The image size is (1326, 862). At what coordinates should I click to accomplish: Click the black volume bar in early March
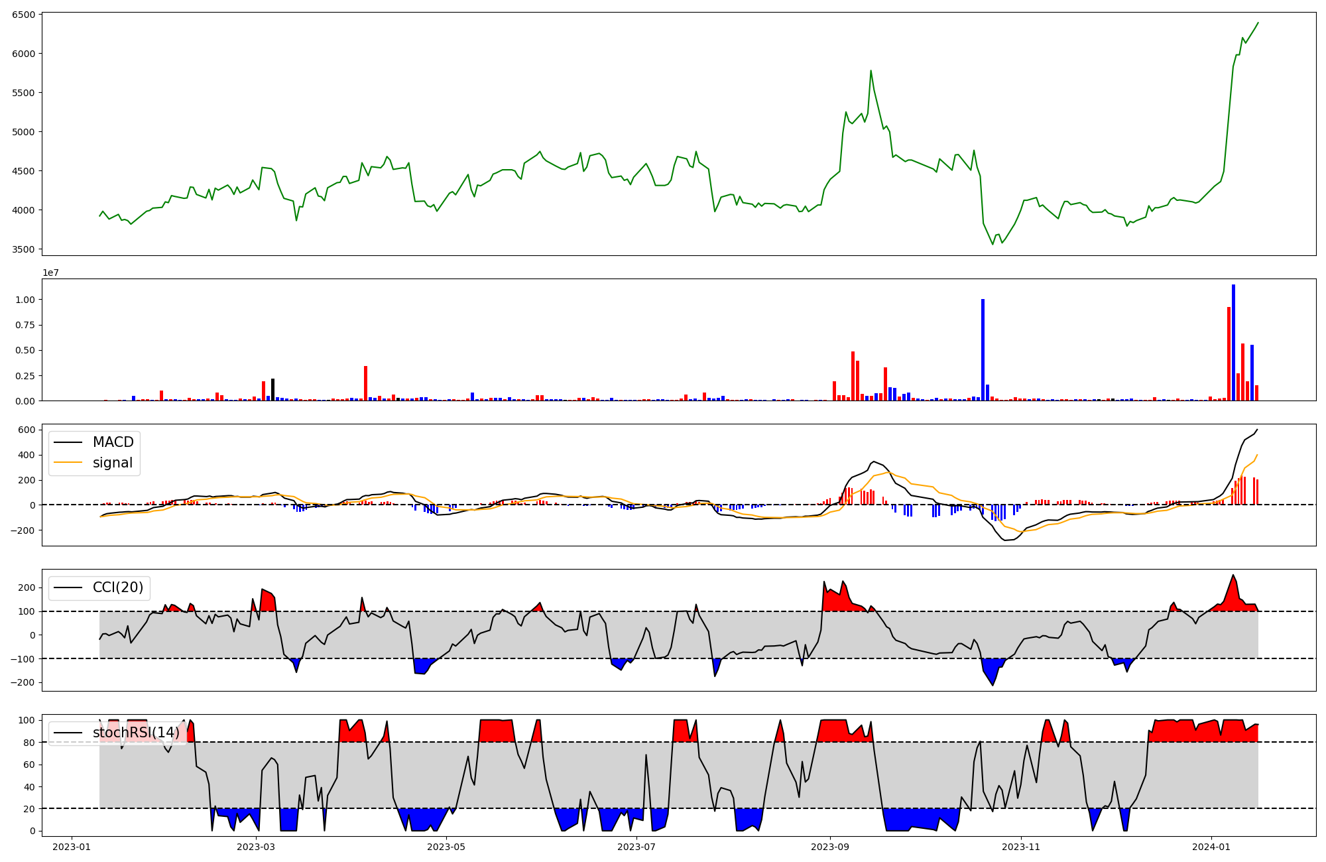click(x=272, y=389)
